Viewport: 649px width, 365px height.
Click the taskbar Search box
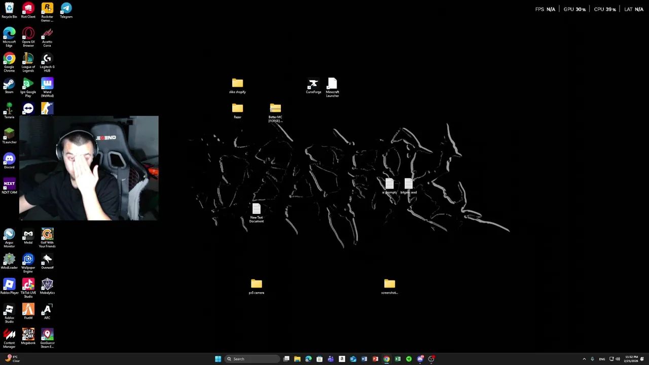coord(252,359)
